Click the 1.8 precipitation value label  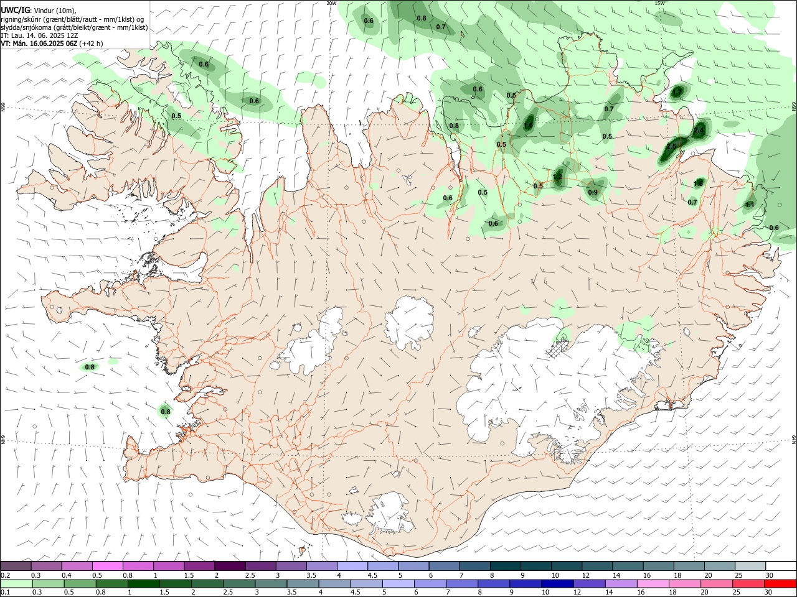[x=698, y=183]
